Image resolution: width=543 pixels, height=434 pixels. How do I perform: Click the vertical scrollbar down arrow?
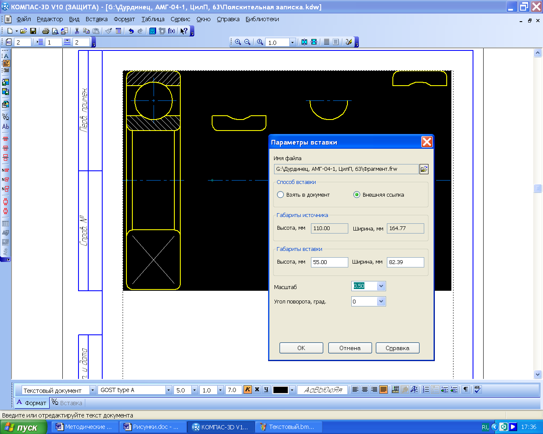click(538, 374)
